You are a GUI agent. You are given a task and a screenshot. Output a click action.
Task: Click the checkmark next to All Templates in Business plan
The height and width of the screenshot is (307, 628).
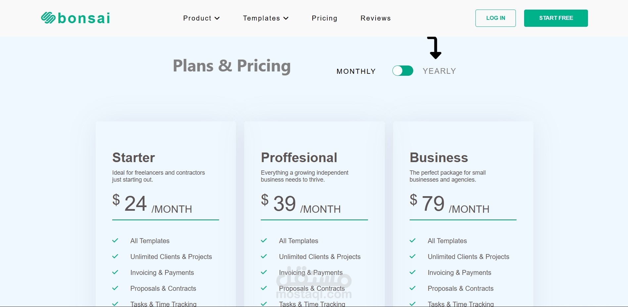click(x=412, y=241)
